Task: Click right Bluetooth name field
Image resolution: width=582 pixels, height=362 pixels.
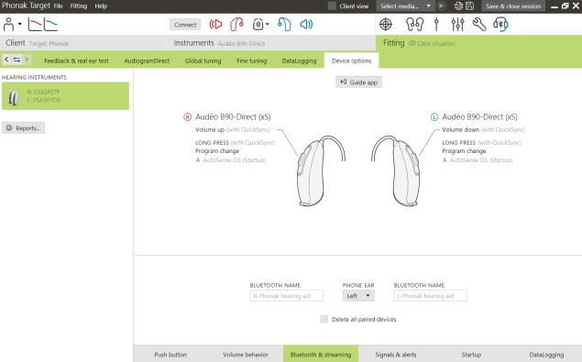Action: click(287, 296)
